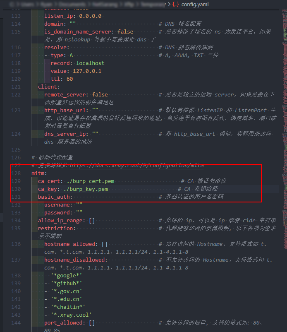
Task: Click the empty http_base_url string
Action: (95, 110)
